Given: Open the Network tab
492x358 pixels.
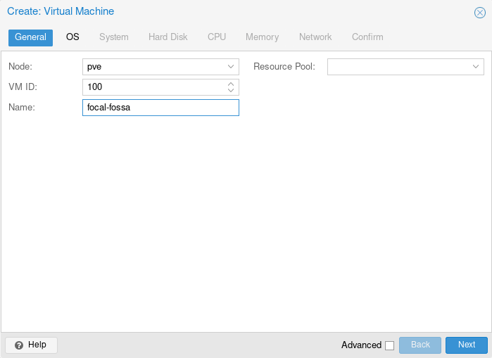Looking at the screenshot, I should pos(315,37).
